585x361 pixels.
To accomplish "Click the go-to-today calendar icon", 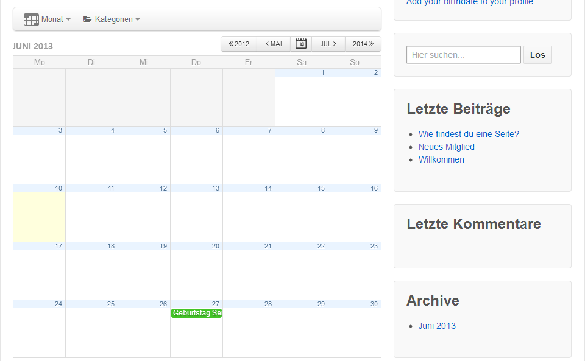I will click(301, 44).
